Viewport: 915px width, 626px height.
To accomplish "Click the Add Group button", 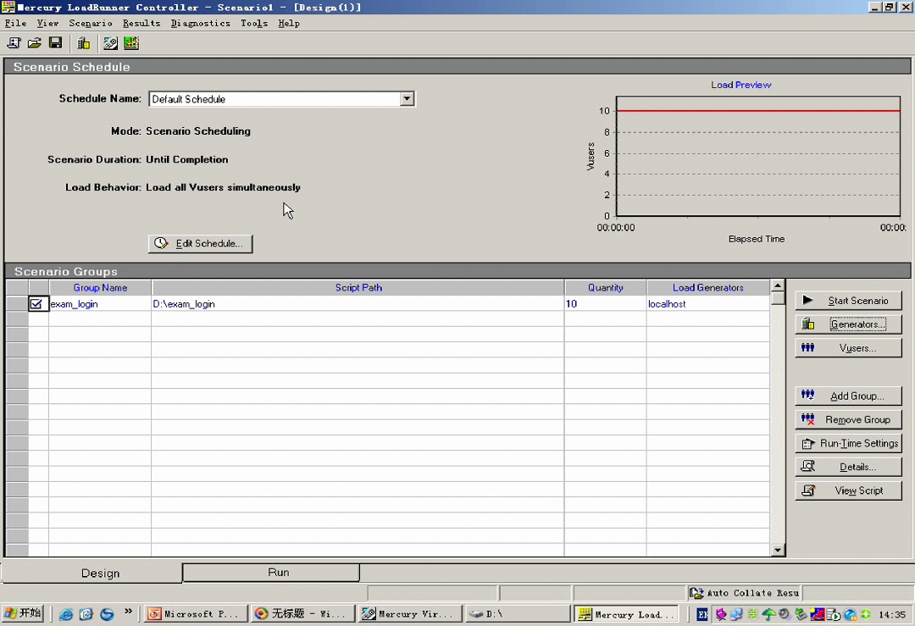I will click(848, 396).
